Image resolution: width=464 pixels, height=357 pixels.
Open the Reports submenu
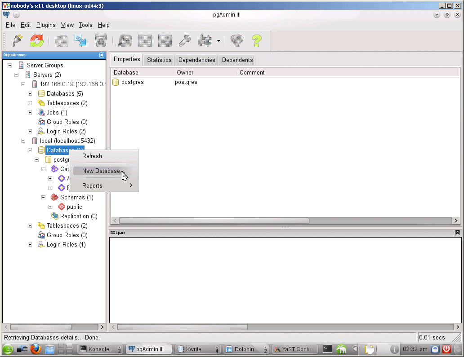pyautogui.click(x=104, y=185)
